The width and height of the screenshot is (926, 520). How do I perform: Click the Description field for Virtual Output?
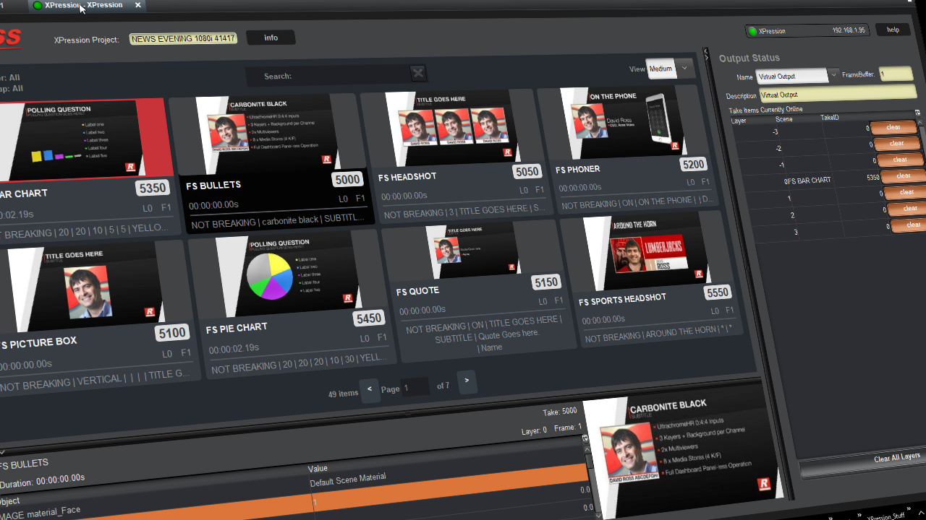click(837, 93)
